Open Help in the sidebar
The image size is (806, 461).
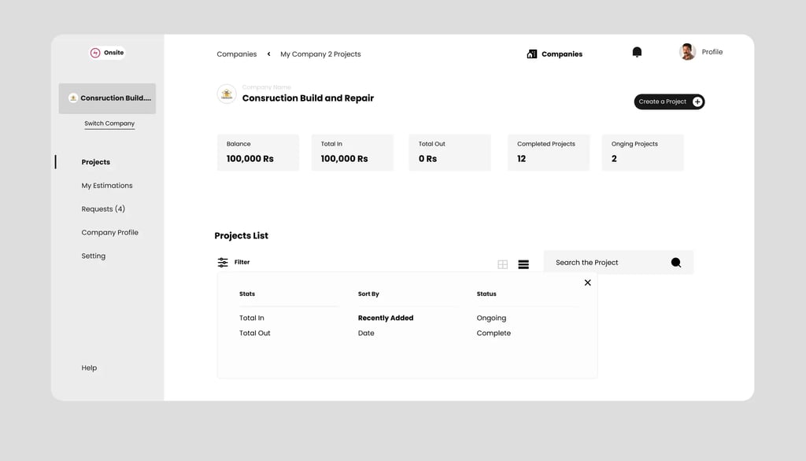89,368
